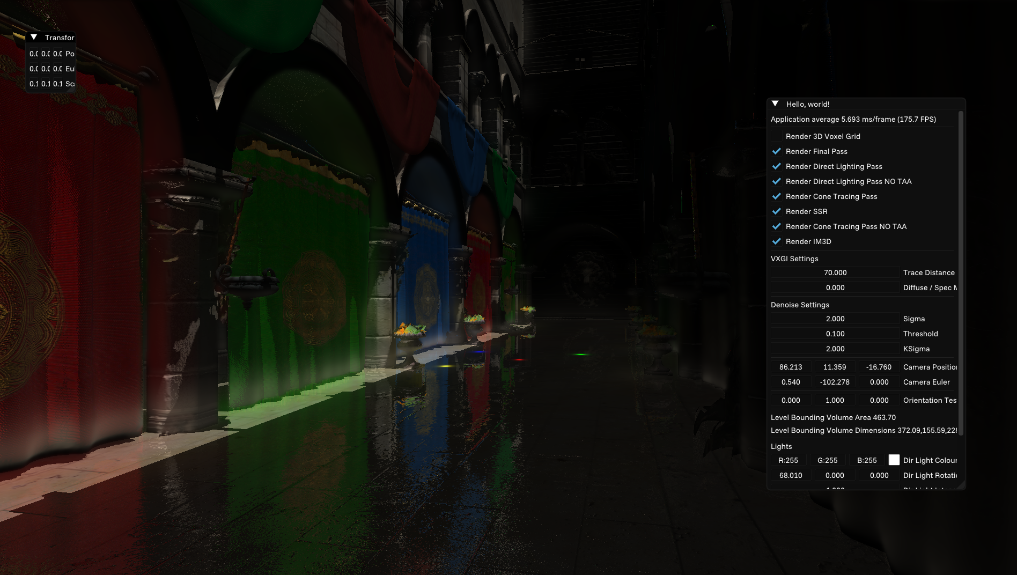This screenshot has width=1017, height=575.
Task: Click the Camera Euler yaw value -102.278
Action: click(834, 382)
